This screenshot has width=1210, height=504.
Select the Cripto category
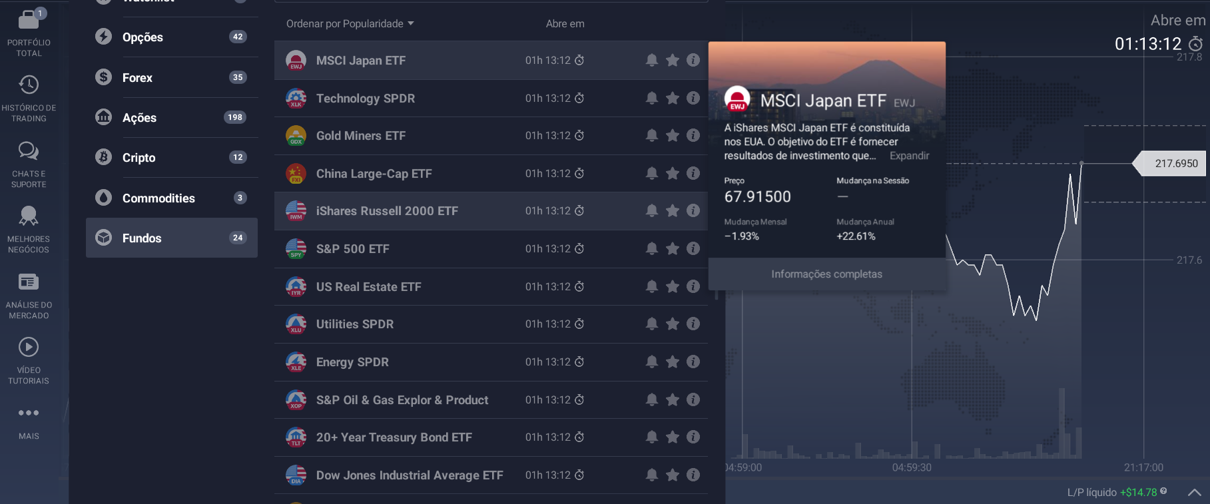click(172, 157)
